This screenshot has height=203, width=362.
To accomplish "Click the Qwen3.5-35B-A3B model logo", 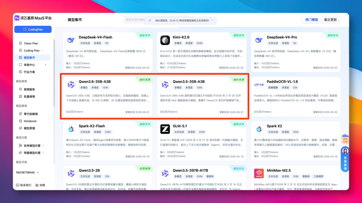I will pos(165,85).
